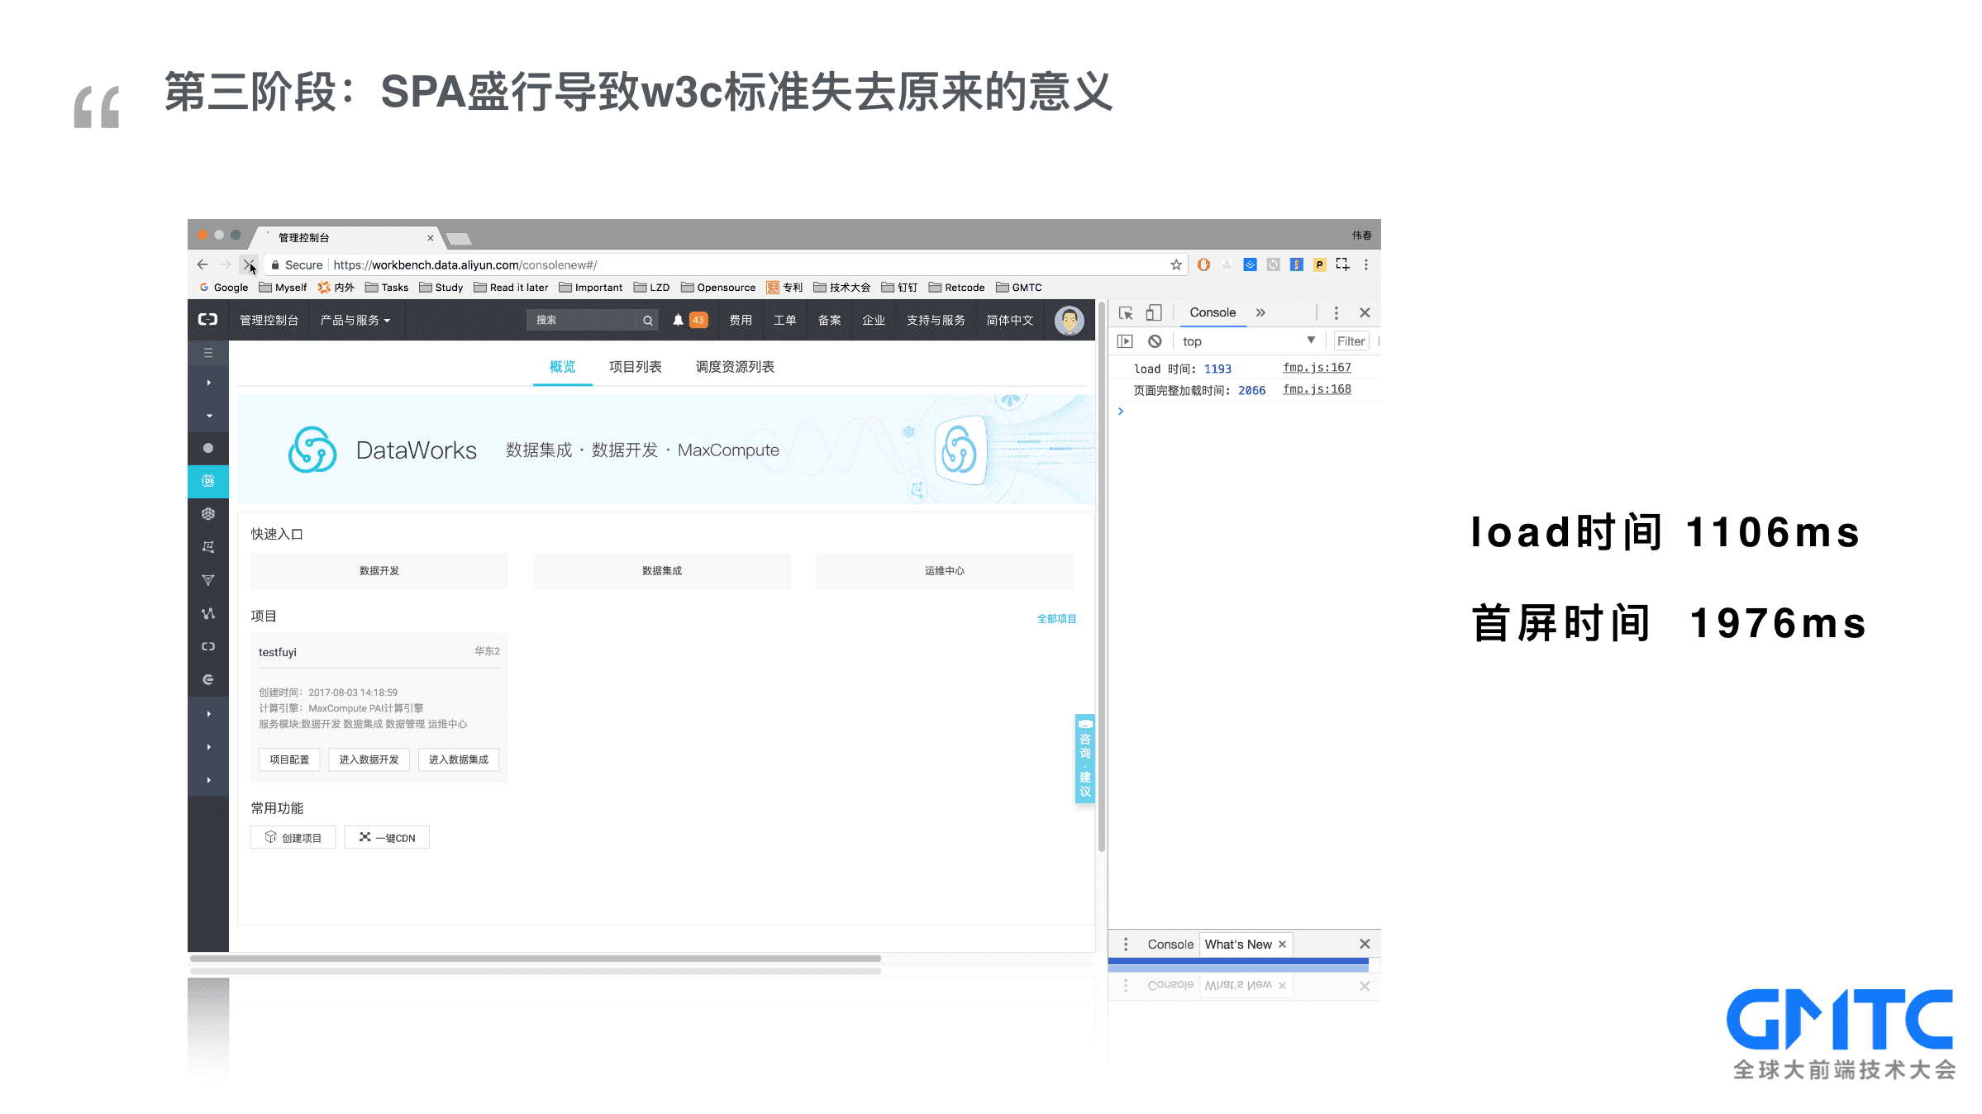Bookmark page with the star icon
The height and width of the screenshot is (1114, 1982).
tap(1175, 264)
